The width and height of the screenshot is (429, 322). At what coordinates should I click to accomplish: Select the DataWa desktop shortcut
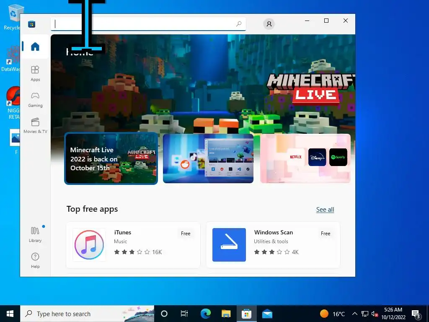pyautogui.click(x=11, y=58)
